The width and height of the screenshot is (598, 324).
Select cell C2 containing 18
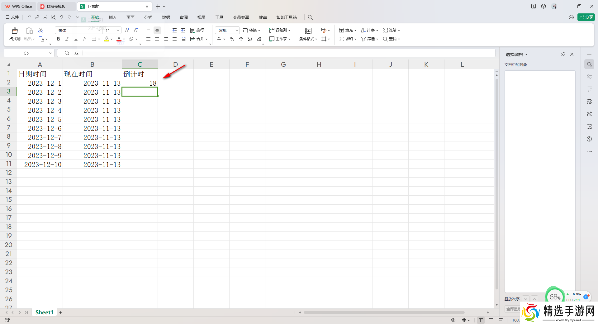140,83
